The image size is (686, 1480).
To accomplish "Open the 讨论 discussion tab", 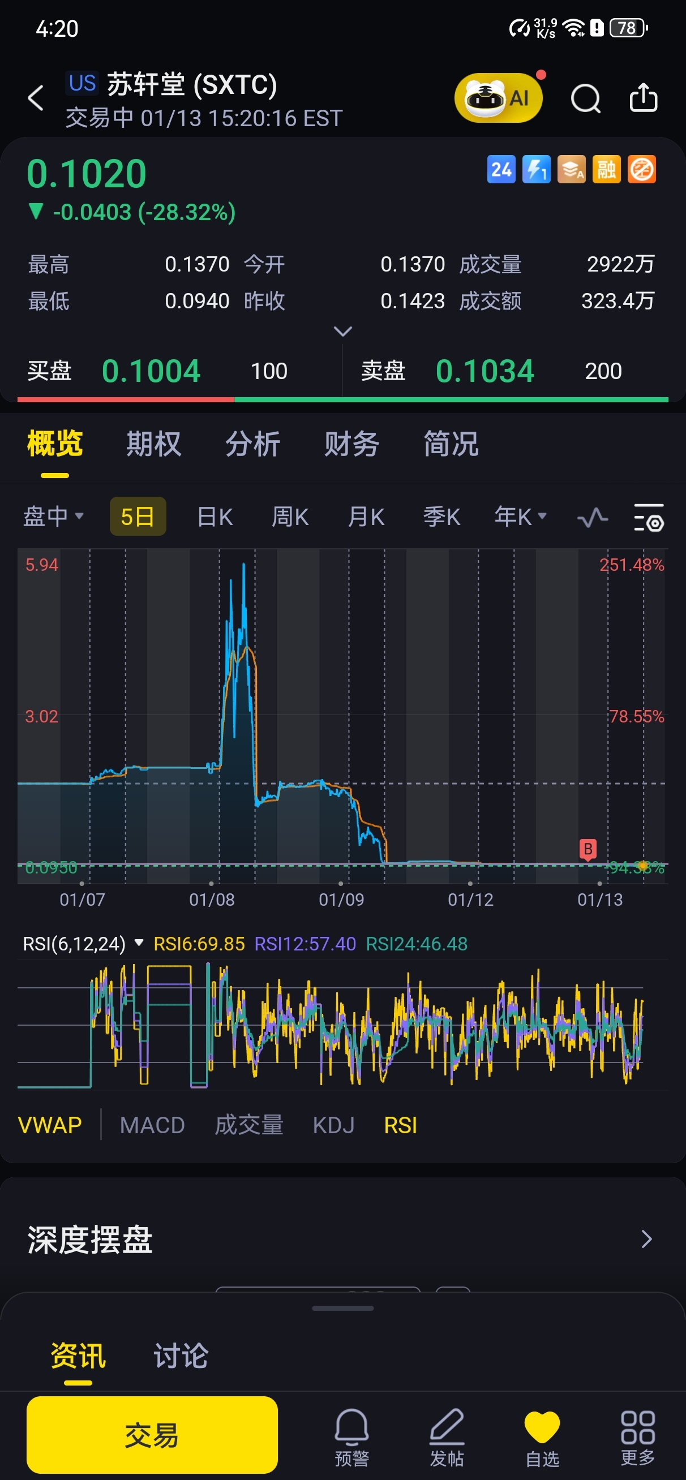I will click(181, 1356).
